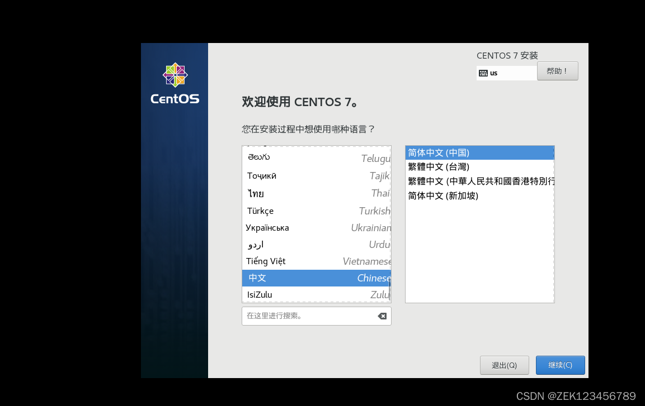Click the us keyboard layout indicator
The height and width of the screenshot is (406, 645).
coord(507,73)
